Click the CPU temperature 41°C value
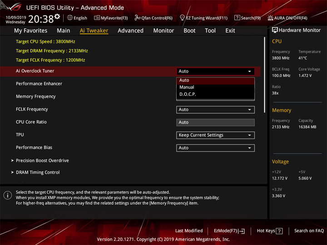Image resolution: width=327 pixels, height=245 pixels. click(302, 58)
